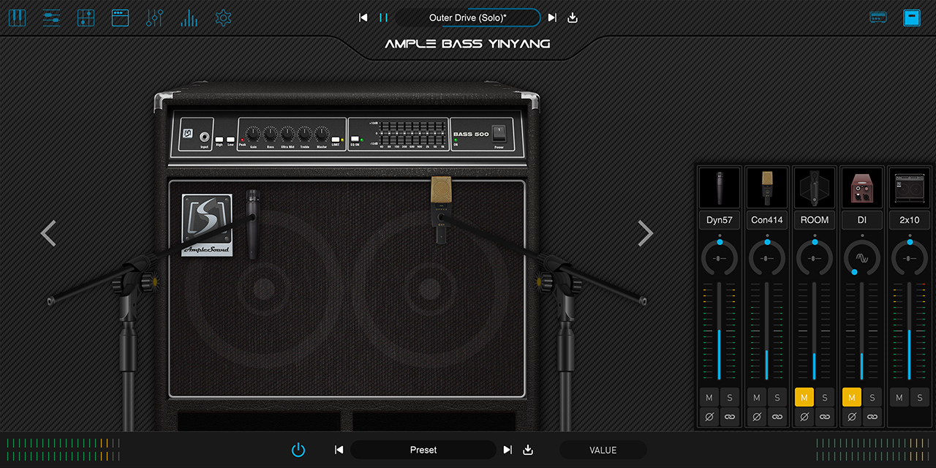Go to next song preset at top
The image size is (936, 468).
click(552, 18)
